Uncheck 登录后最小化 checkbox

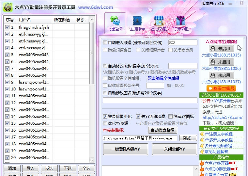(x=105, y=117)
